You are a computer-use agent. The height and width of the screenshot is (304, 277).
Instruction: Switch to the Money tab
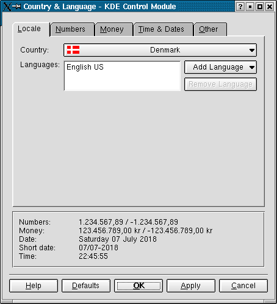pos(112,29)
